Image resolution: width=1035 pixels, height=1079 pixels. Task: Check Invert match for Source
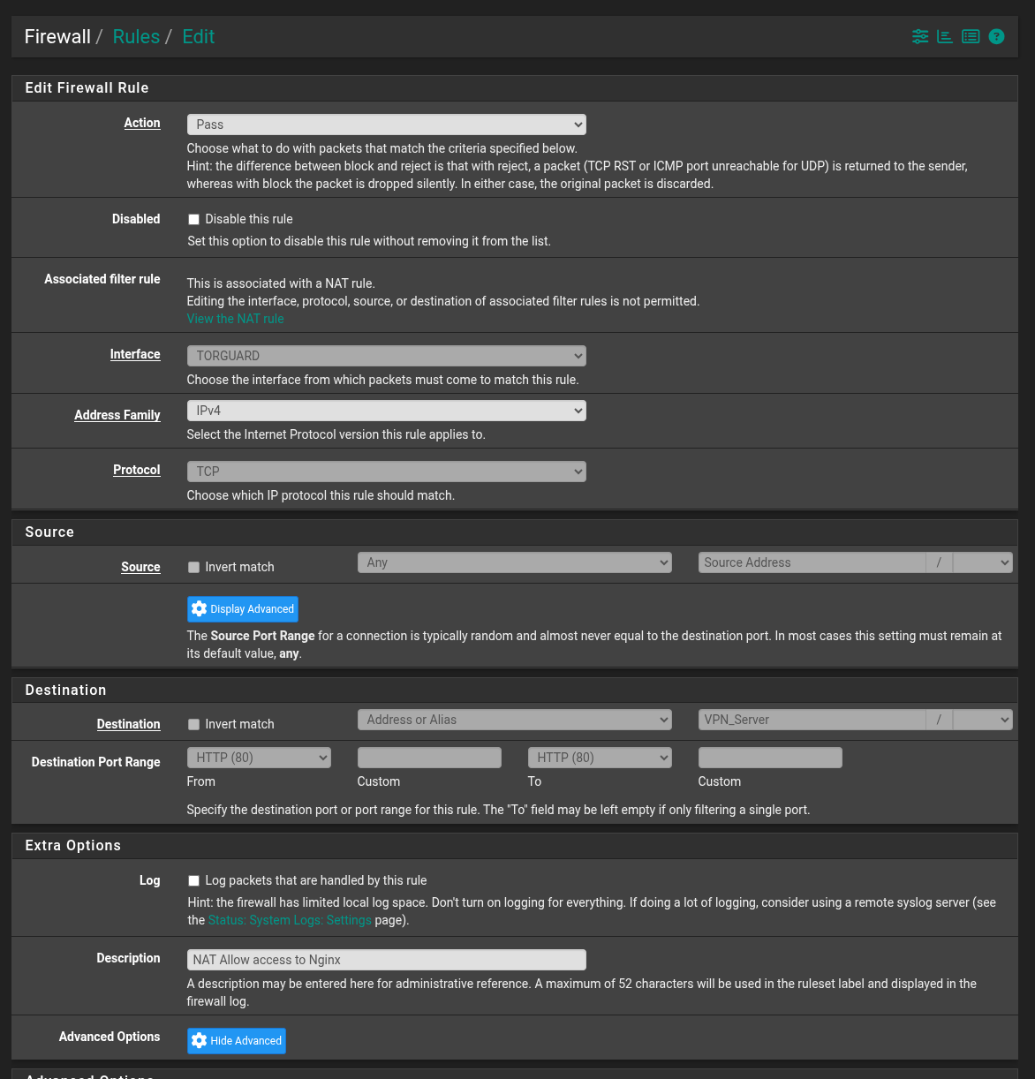[194, 568]
